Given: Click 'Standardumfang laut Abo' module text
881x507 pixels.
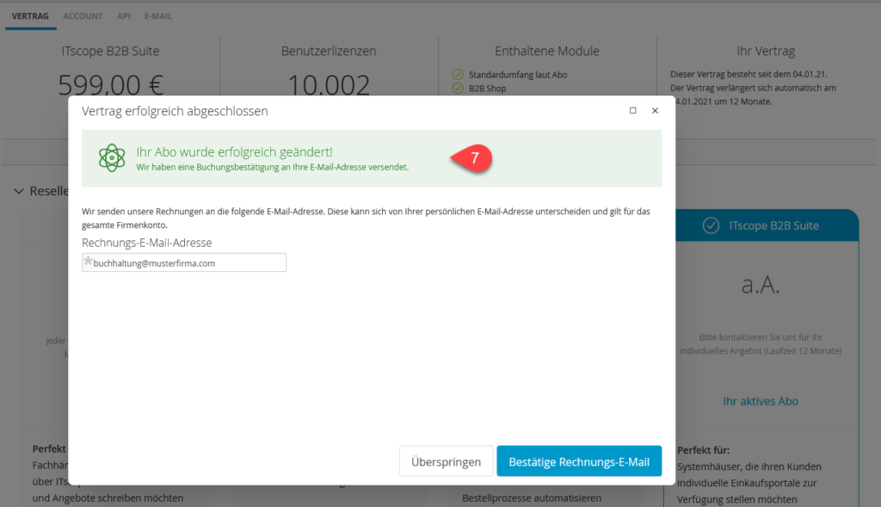Looking at the screenshot, I should click(518, 75).
